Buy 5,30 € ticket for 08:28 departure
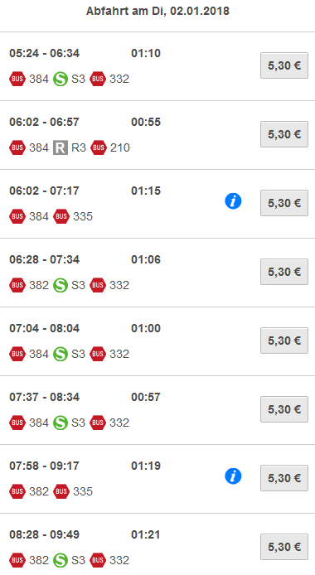This screenshot has width=315, height=575. point(284,547)
